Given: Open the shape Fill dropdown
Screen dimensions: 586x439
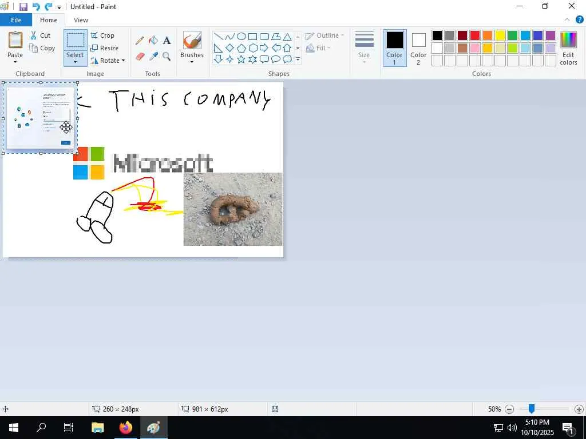Looking at the screenshot, I should pyautogui.click(x=318, y=48).
